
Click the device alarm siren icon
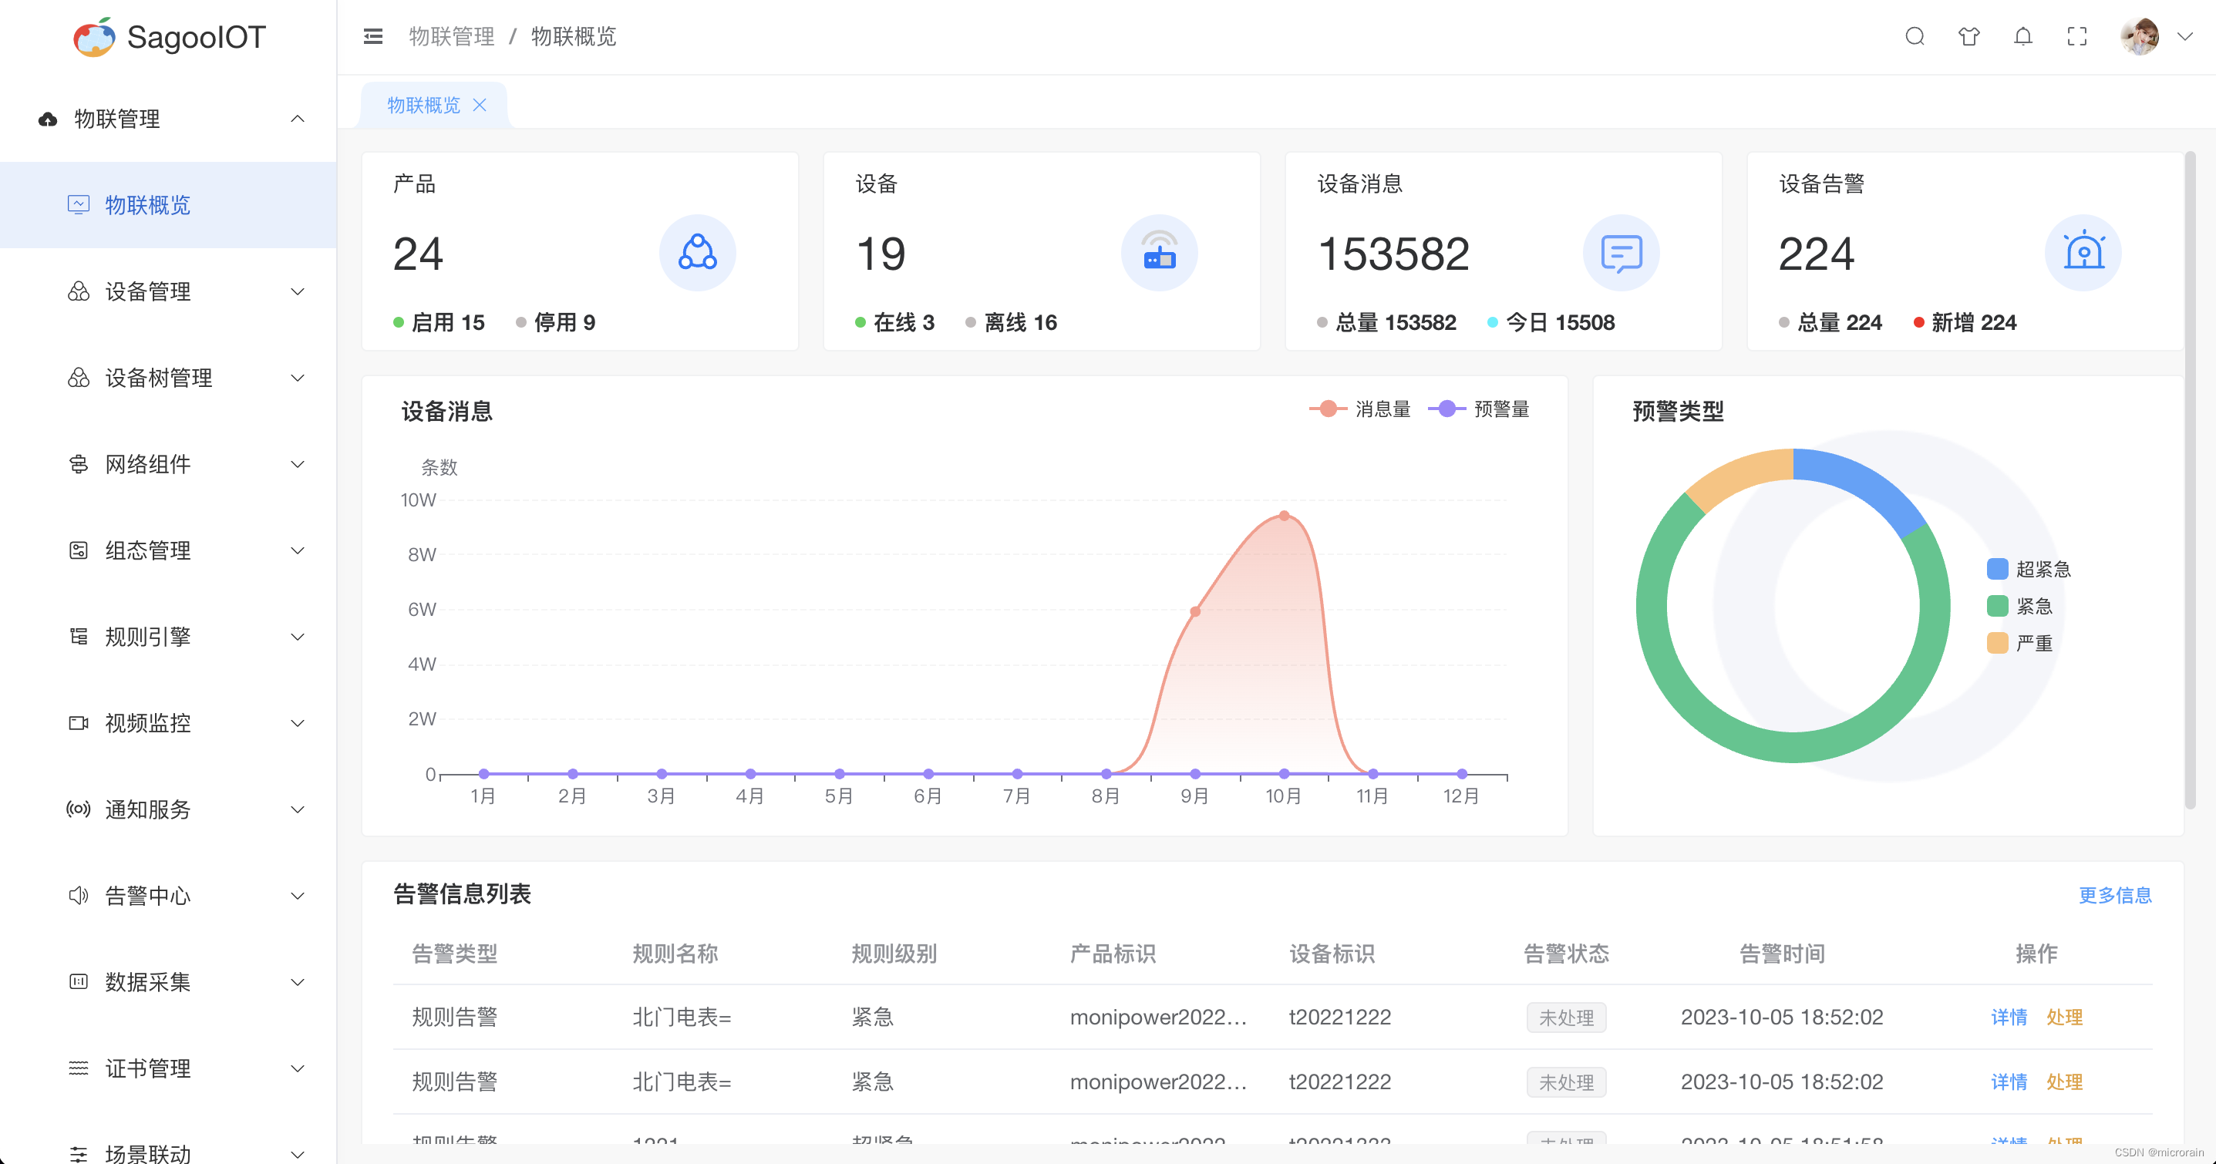[x=2083, y=253]
